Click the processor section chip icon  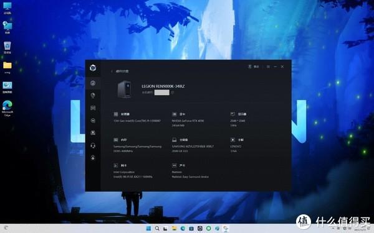tap(116, 114)
